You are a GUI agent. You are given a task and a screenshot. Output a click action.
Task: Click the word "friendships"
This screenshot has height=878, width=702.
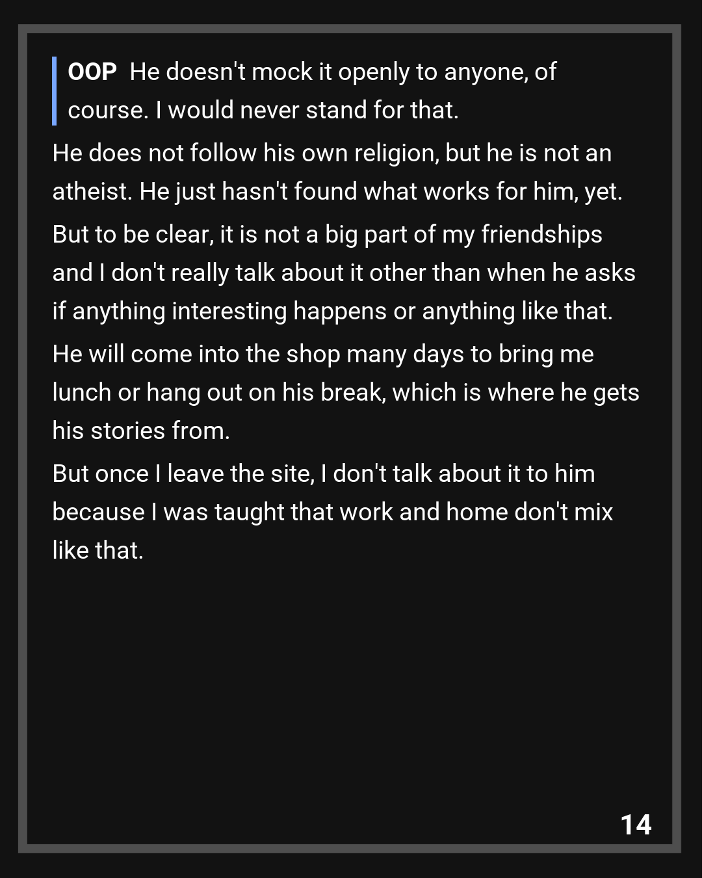click(x=541, y=234)
